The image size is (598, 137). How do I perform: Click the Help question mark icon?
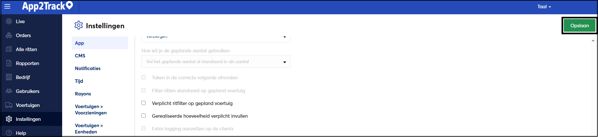[9, 133]
